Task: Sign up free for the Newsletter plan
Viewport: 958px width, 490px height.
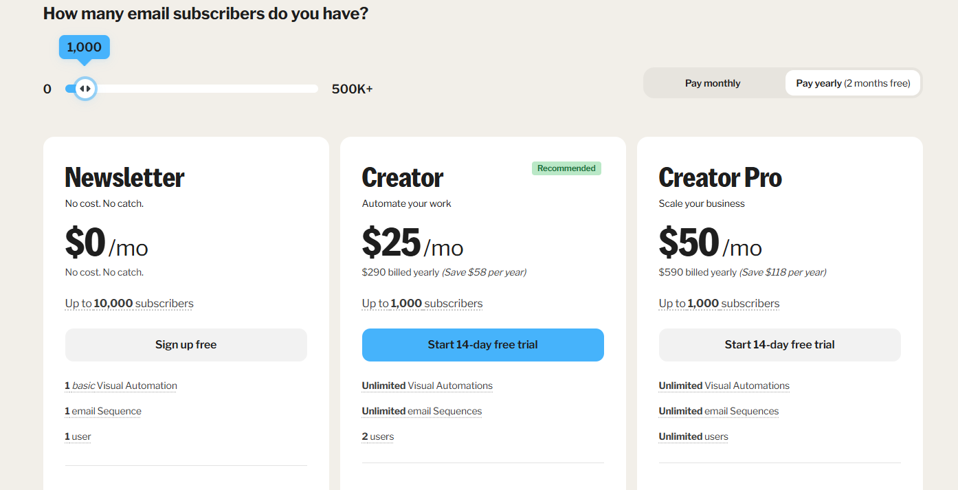Action: pyautogui.click(x=186, y=344)
